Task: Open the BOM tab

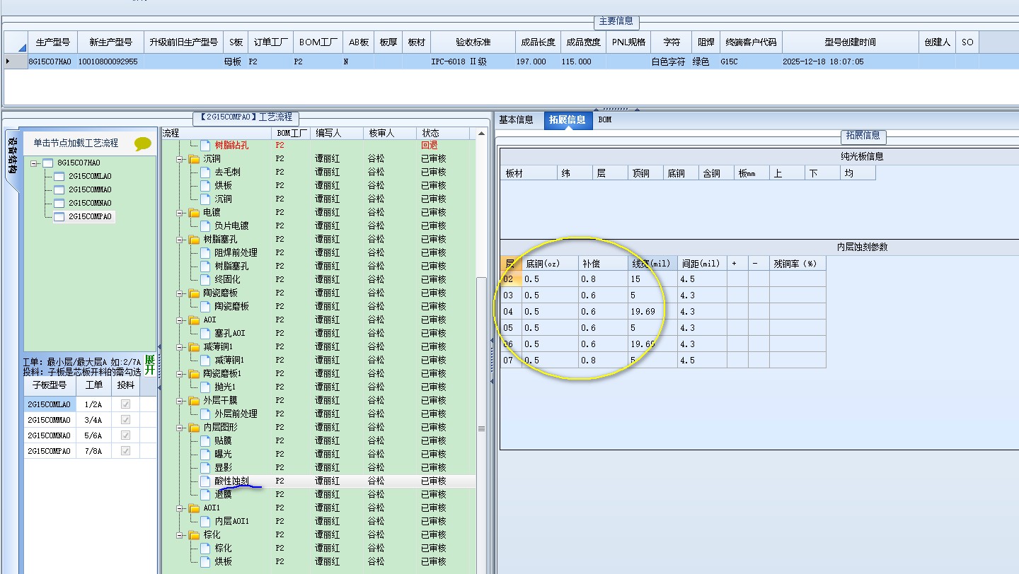Action: tap(605, 120)
